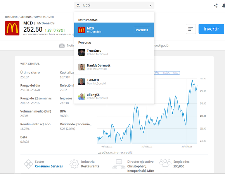Click TrueGuru's avatar picture

coord(81,52)
